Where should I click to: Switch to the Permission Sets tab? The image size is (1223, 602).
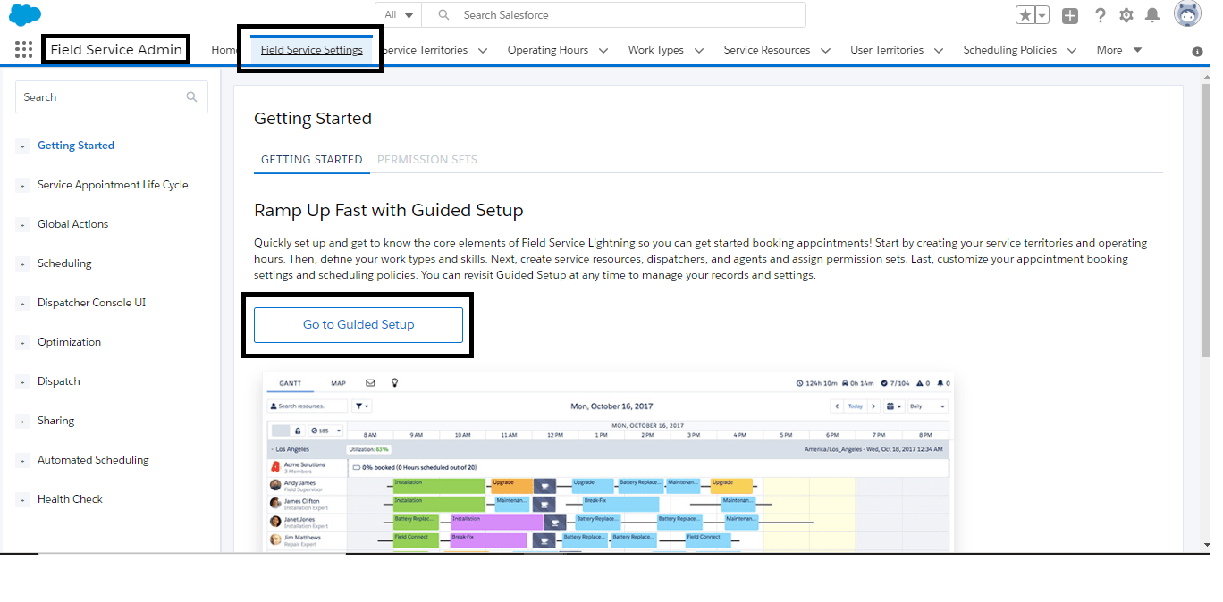(427, 159)
